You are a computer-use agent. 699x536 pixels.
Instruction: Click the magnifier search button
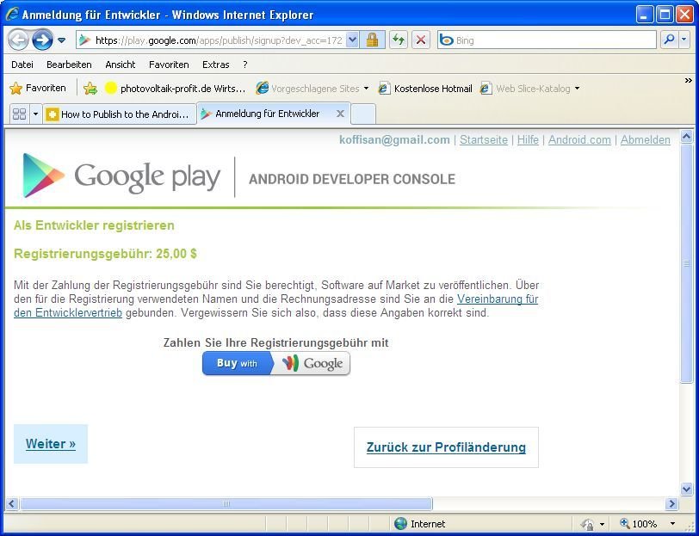[x=669, y=40]
